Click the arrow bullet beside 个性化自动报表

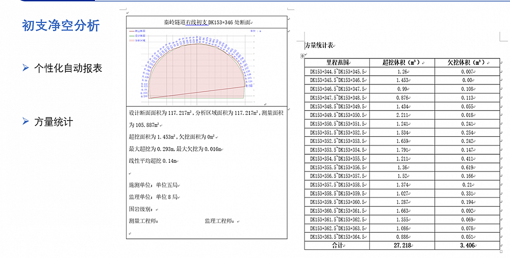point(25,68)
